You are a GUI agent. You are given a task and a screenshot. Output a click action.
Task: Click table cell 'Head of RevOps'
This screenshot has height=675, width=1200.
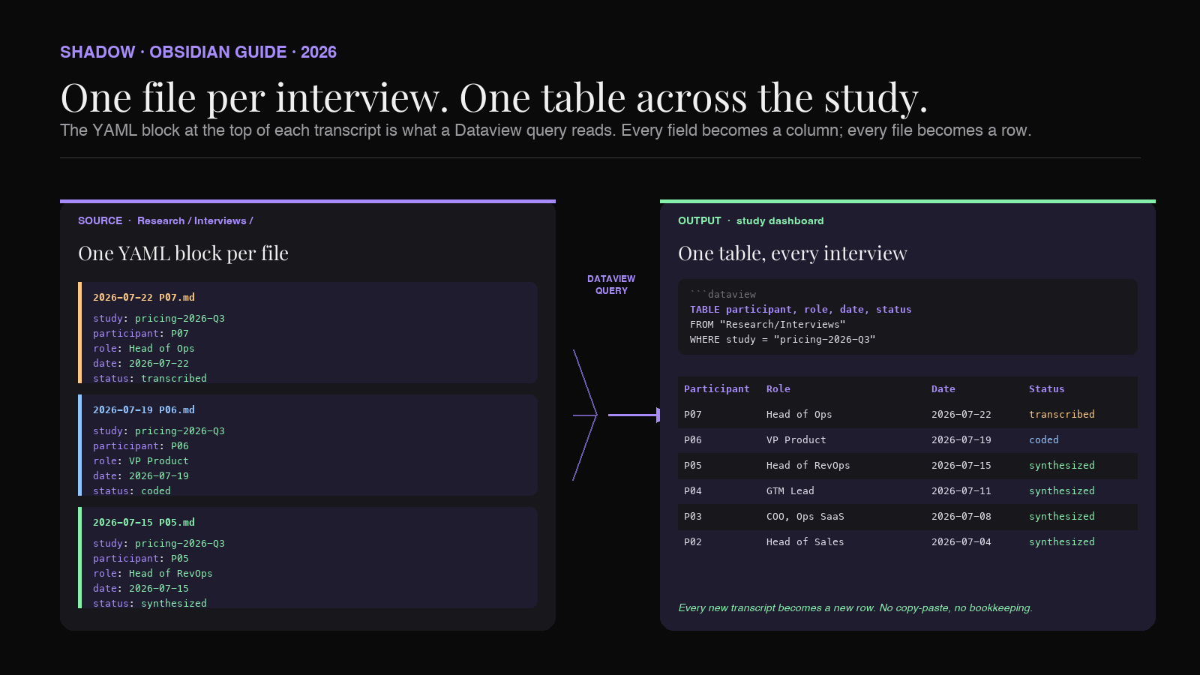pyautogui.click(x=808, y=466)
